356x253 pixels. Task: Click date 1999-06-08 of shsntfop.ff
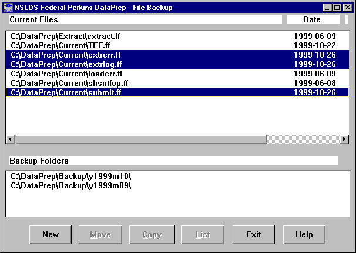(315, 83)
